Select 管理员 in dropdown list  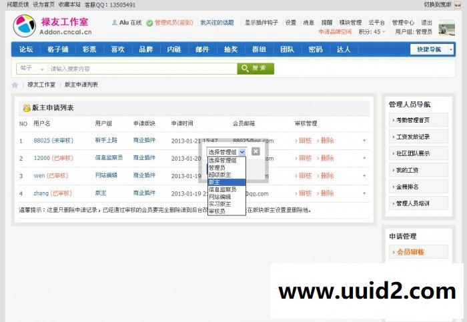point(227,167)
